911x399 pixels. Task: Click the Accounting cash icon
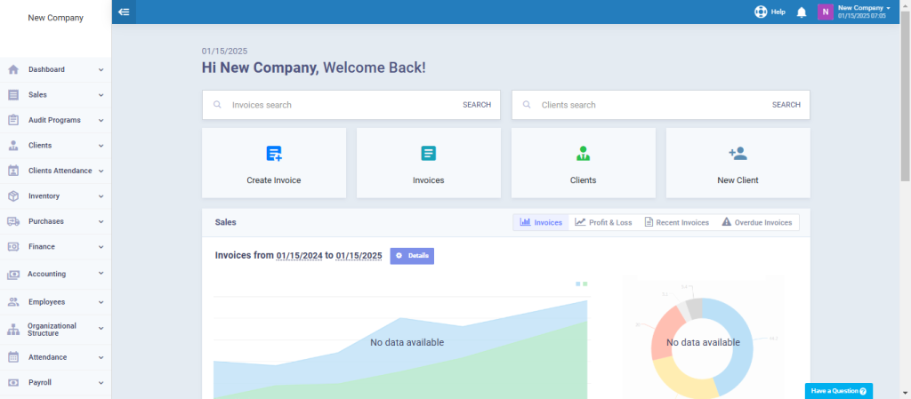point(13,275)
